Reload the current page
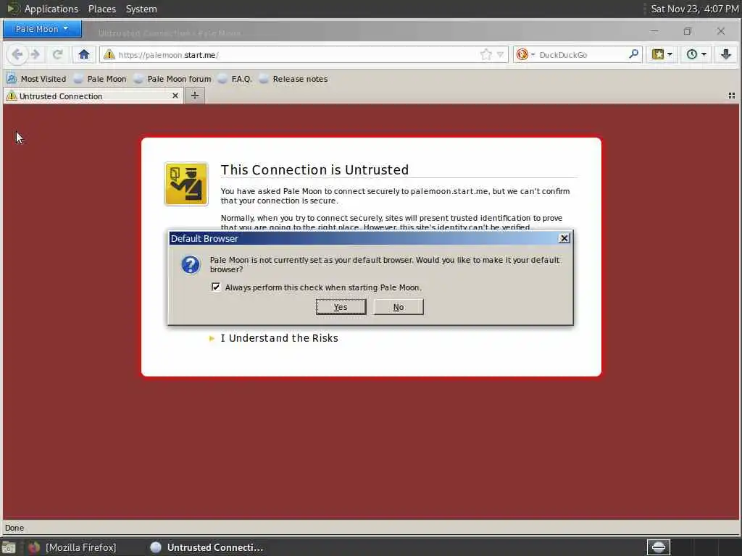 [x=58, y=54]
